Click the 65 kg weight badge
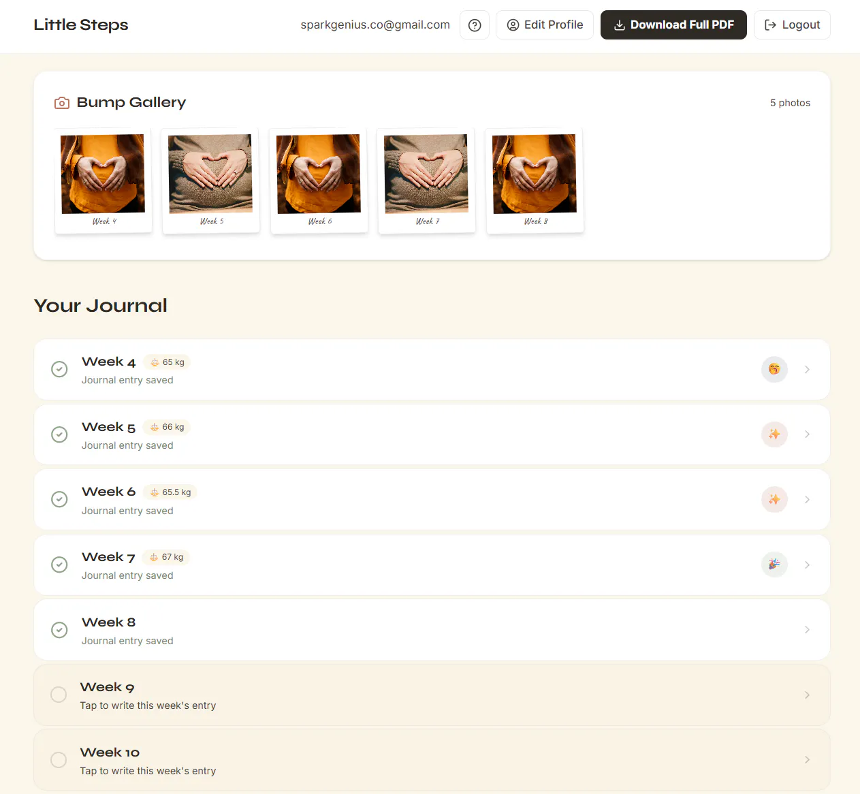The image size is (860, 794). click(x=167, y=362)
